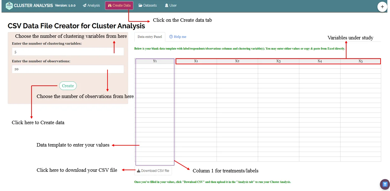
Task: Click the scroll-to-top arrow icon
Action: click(x=385, y=184)
